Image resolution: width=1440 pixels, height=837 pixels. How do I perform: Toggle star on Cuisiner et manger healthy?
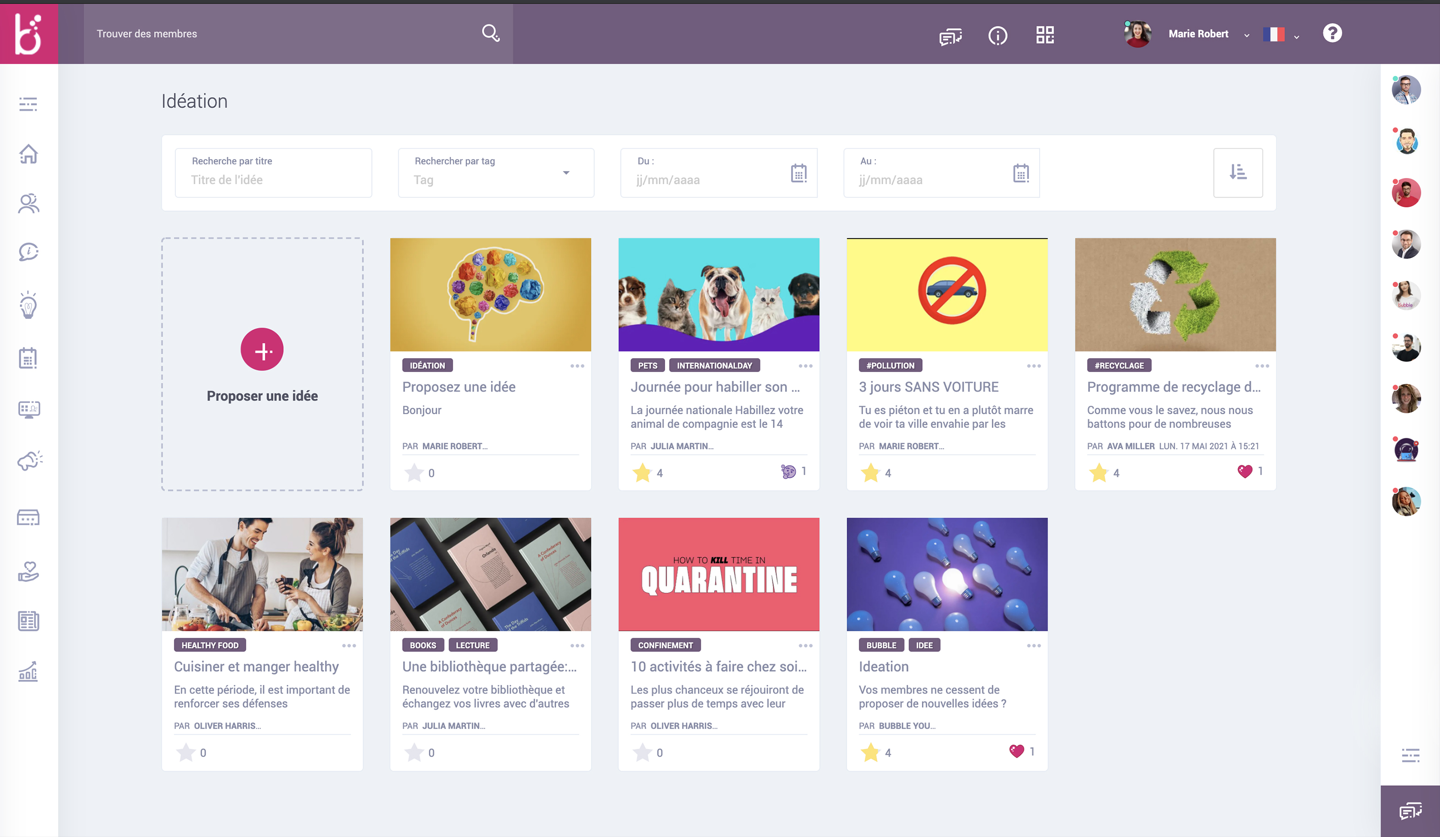(x=186, y=752)
